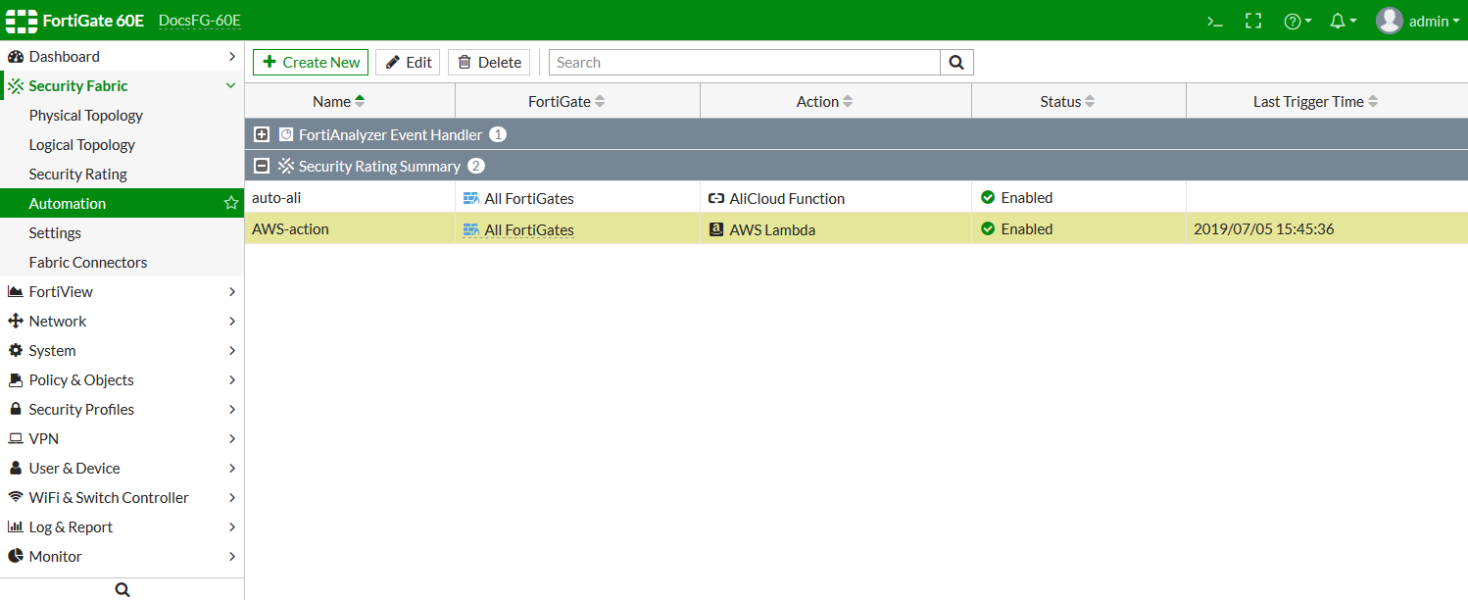Go to Fabric Connectors
The image size is (1468, 600).
[x=88, y=263]
